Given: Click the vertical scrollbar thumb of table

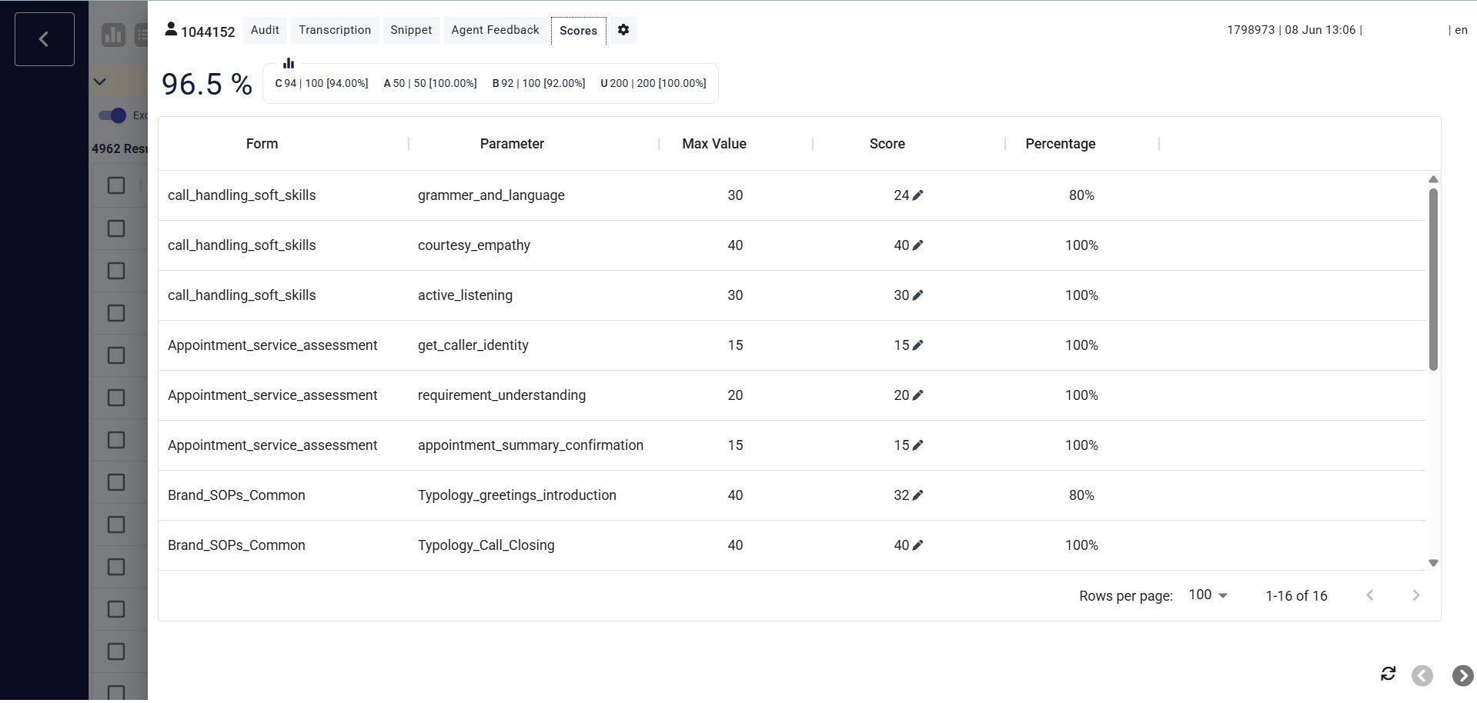Looking at the screenshot, I should tap(1433, 279).
